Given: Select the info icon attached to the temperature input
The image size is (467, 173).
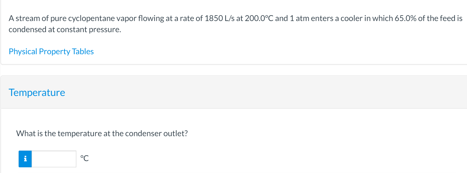Looking at the screenshot, I should pos(25,158).
